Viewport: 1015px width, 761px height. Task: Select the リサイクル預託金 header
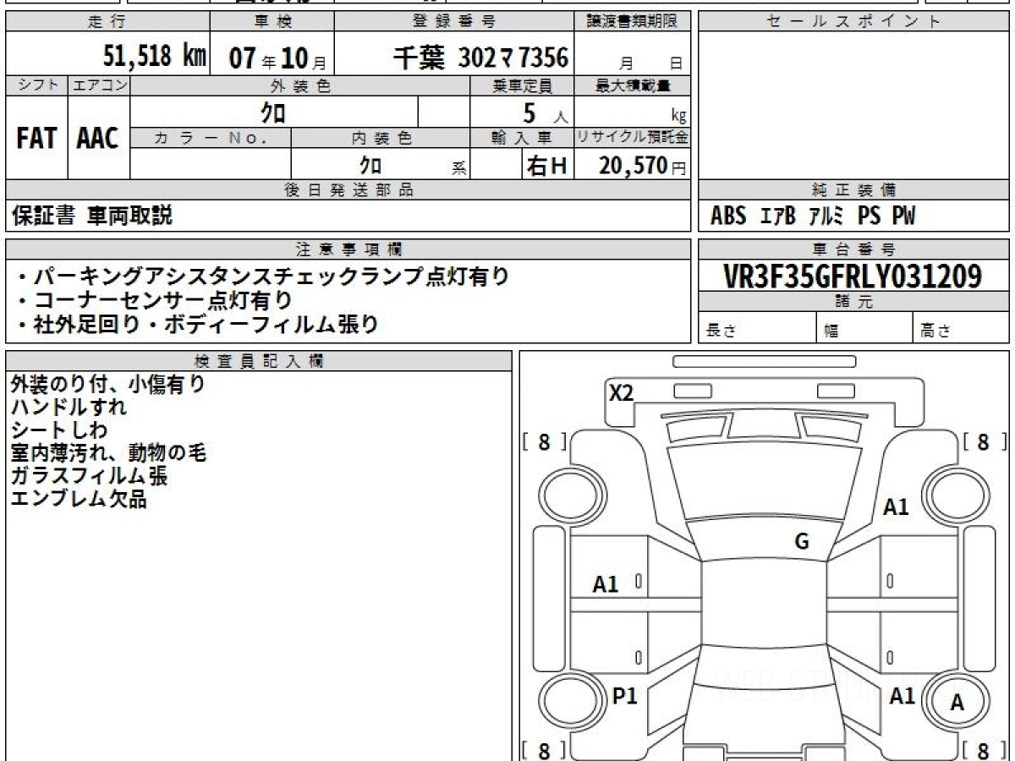tap(633, 138)
